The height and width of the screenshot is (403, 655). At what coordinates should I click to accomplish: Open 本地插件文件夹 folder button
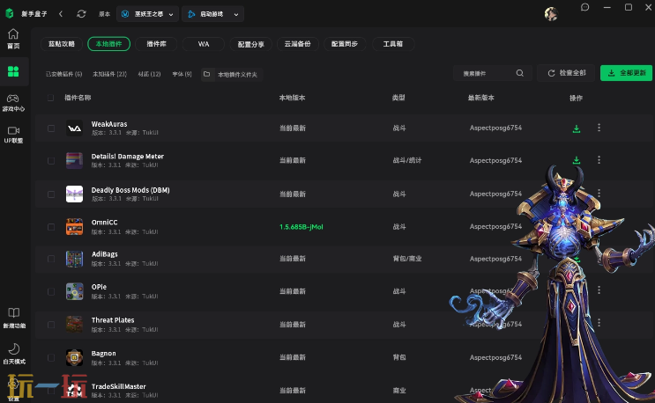pos(232,74)
